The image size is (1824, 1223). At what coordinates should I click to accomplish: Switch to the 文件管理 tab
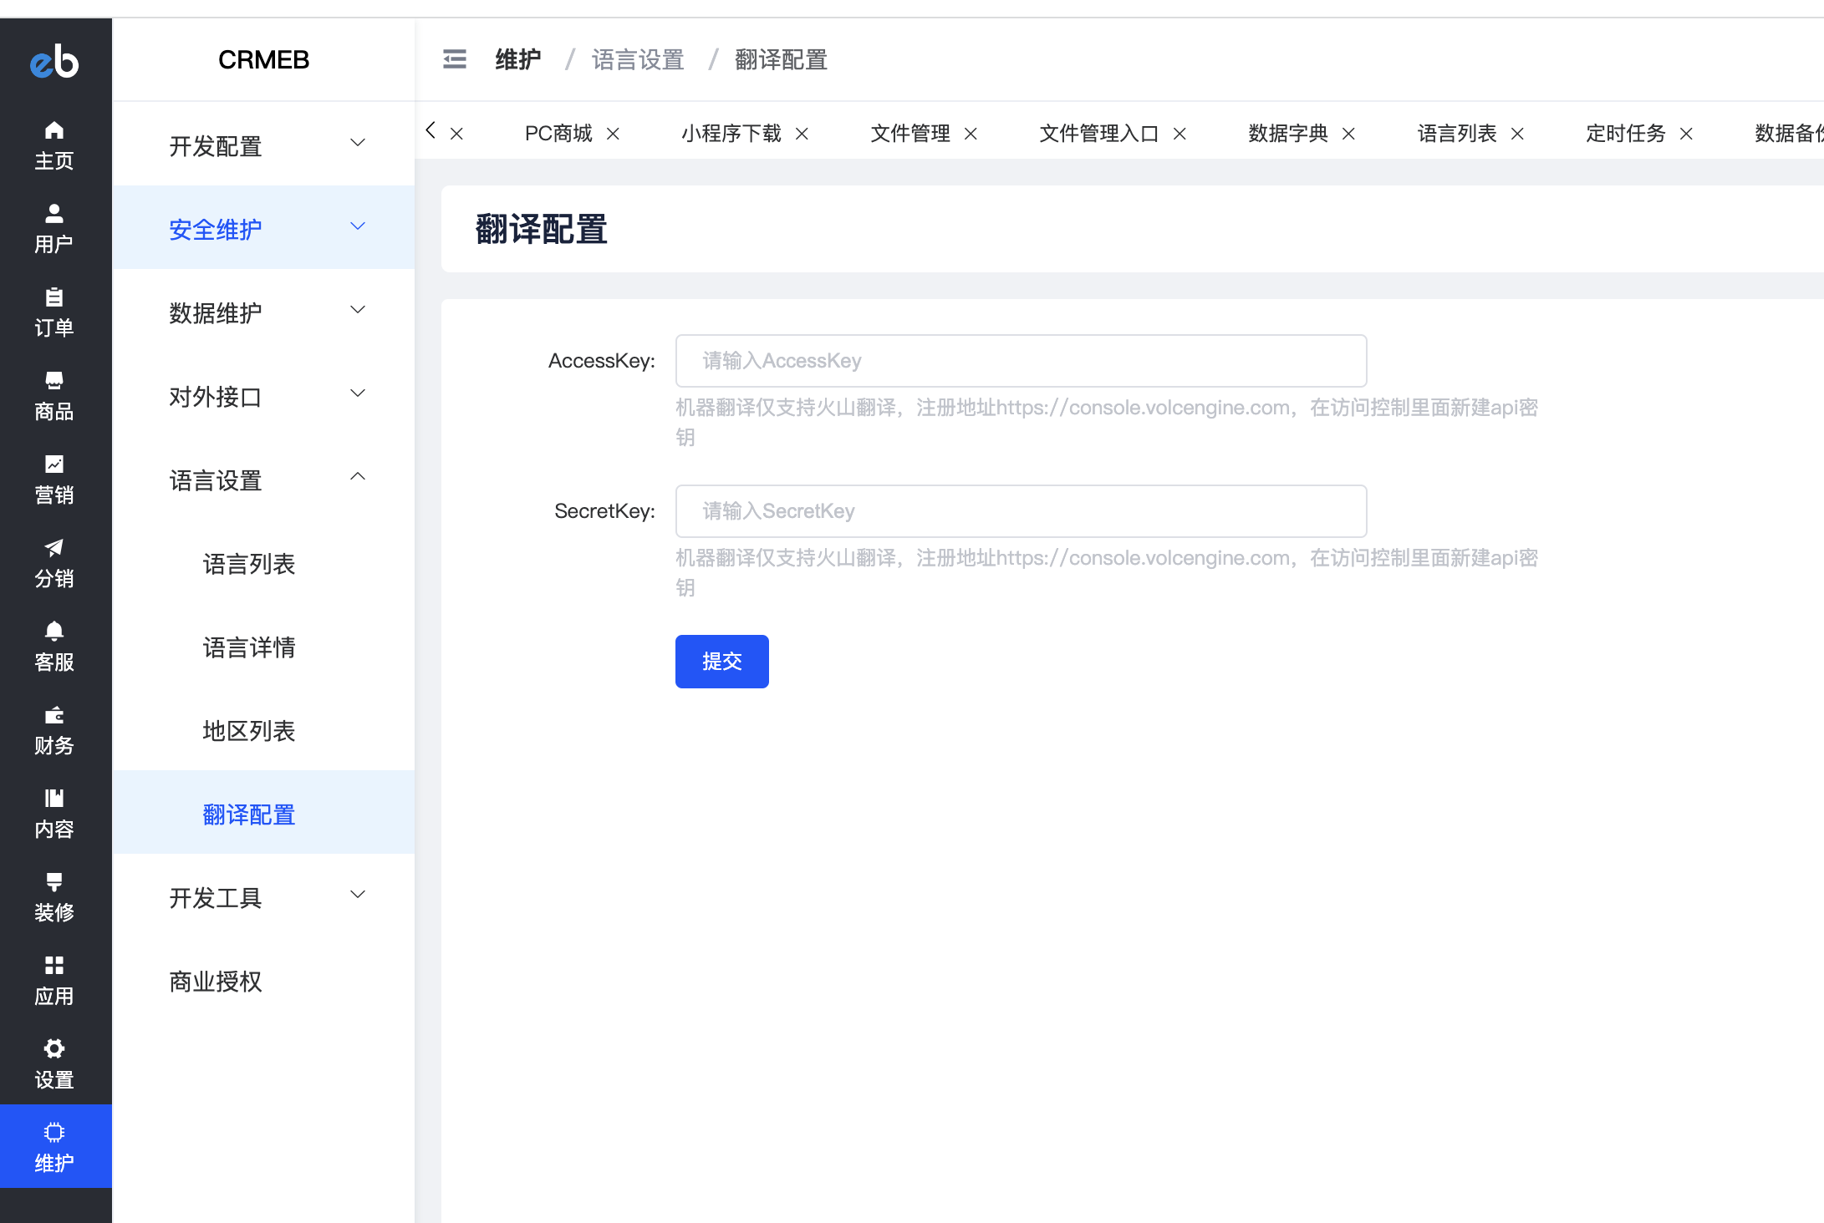coord(910,134)
